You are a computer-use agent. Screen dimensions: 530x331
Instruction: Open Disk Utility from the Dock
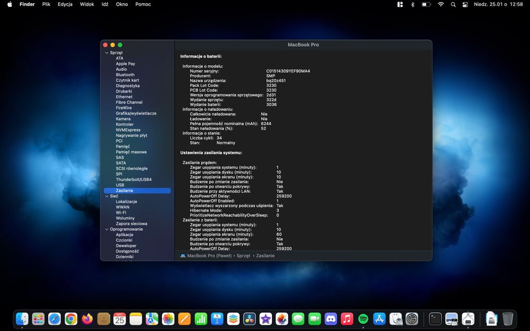(395, 318)
